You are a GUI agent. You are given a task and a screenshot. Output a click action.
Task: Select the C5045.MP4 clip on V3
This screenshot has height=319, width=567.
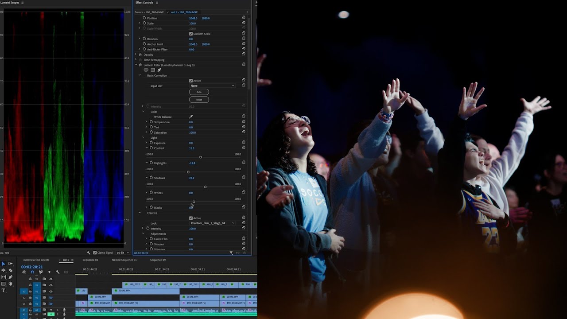coord(146,291)
